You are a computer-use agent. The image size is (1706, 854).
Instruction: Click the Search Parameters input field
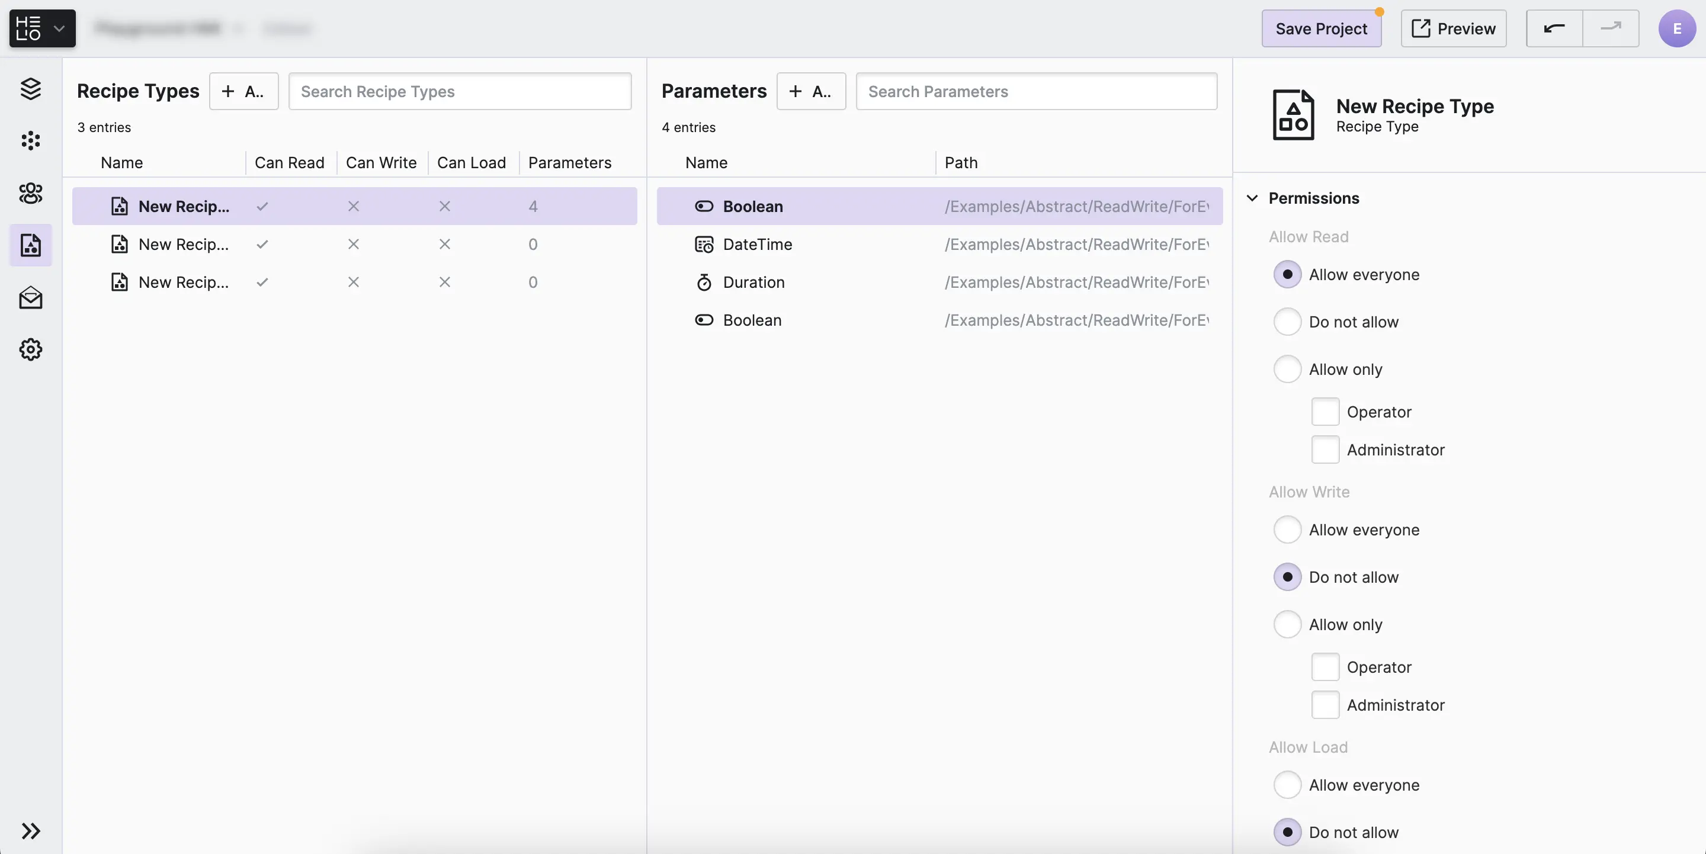pyautogui.click(x=1036, y=91)
